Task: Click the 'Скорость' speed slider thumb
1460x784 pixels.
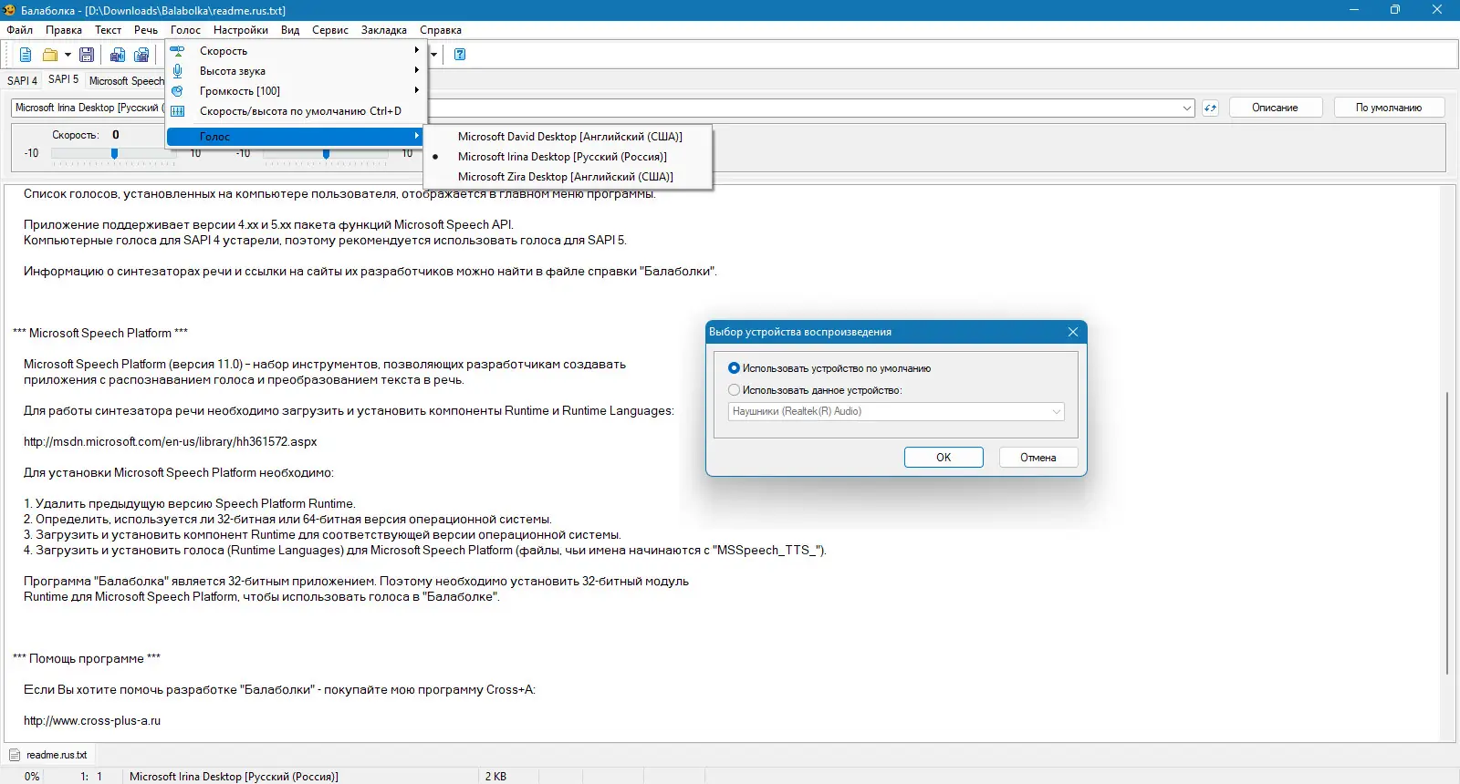Action: pos(114,154)
